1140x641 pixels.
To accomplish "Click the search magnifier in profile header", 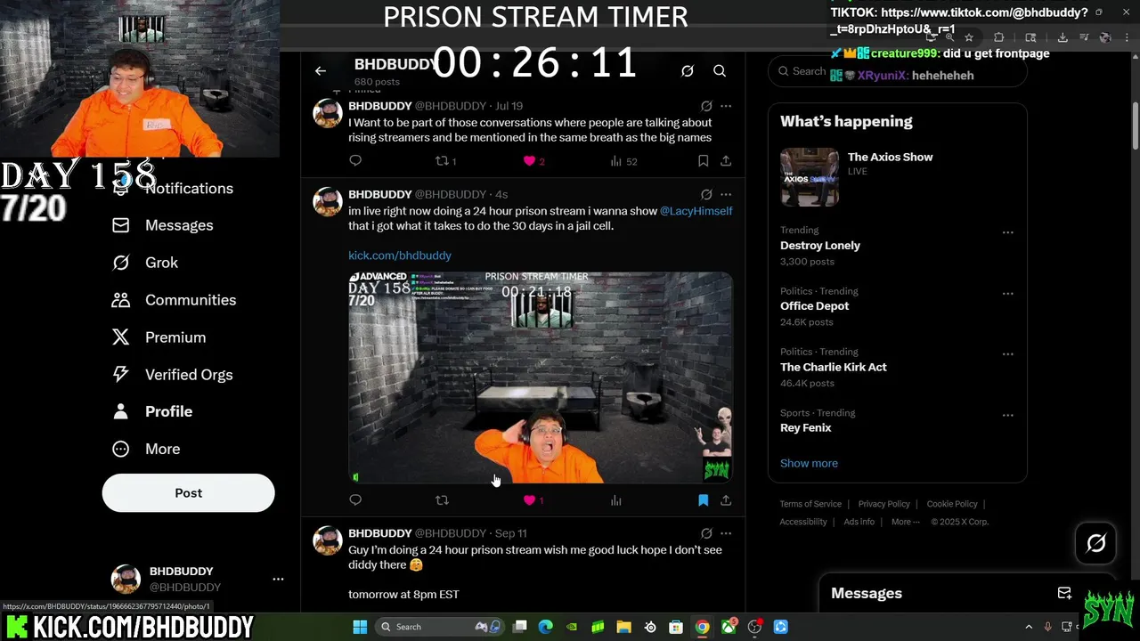I will pos(720,71).
